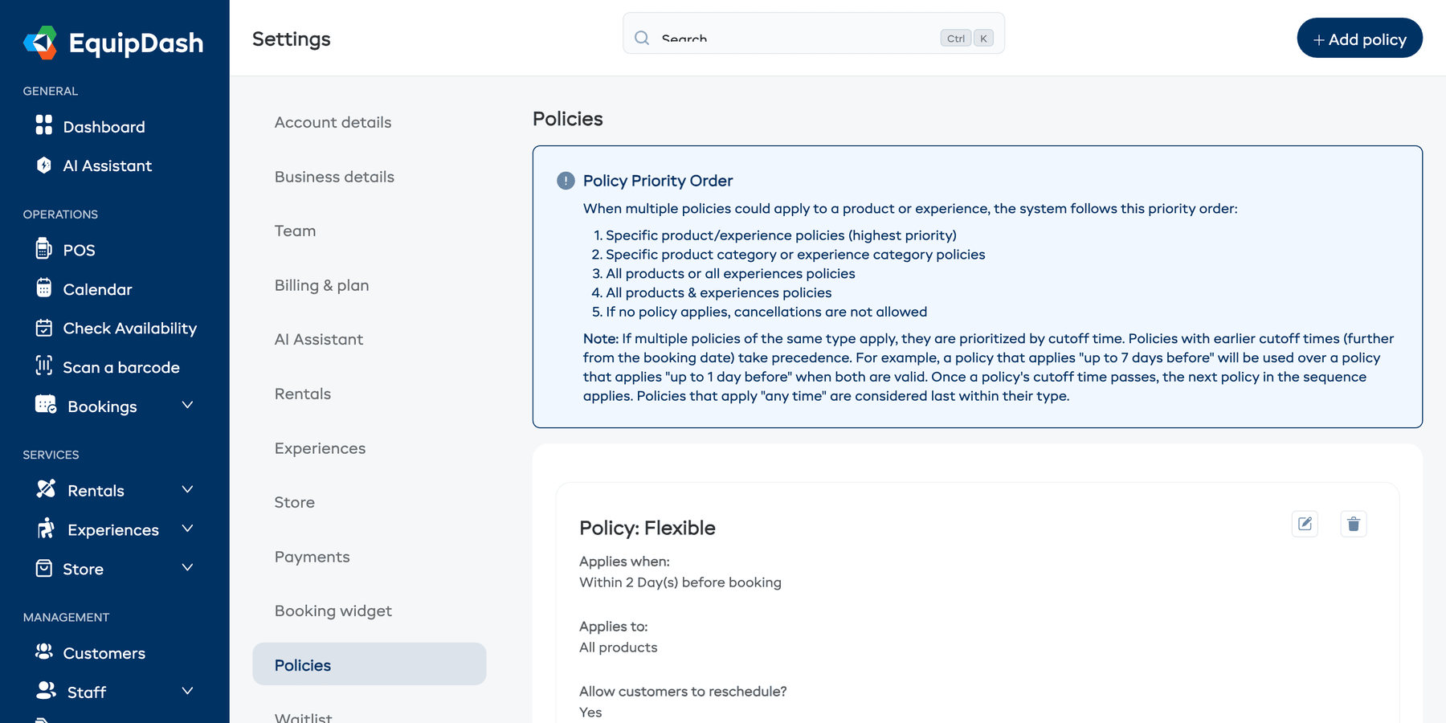1446x723 pixels.
Task: Click the info icon on Policy Priority Order
Action: (x=565, y=181)
